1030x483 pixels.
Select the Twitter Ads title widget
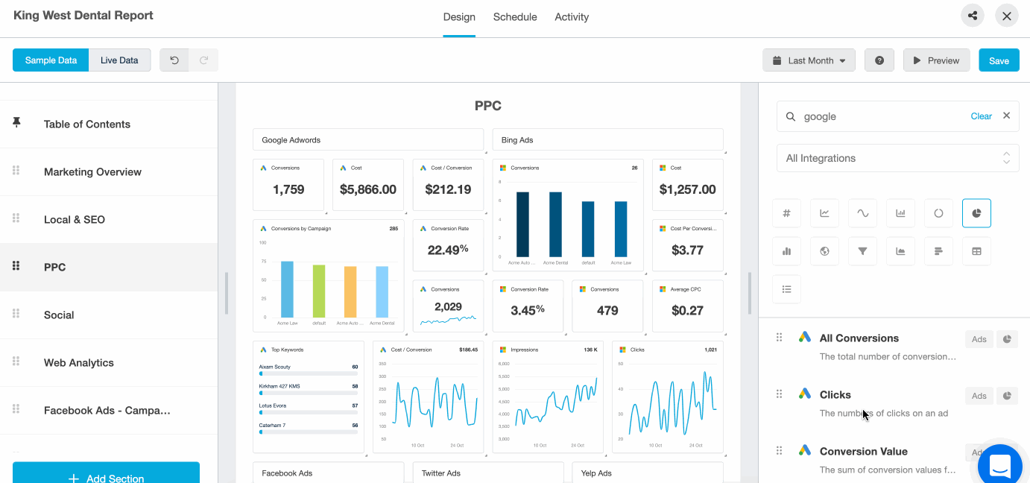[488, 473]
